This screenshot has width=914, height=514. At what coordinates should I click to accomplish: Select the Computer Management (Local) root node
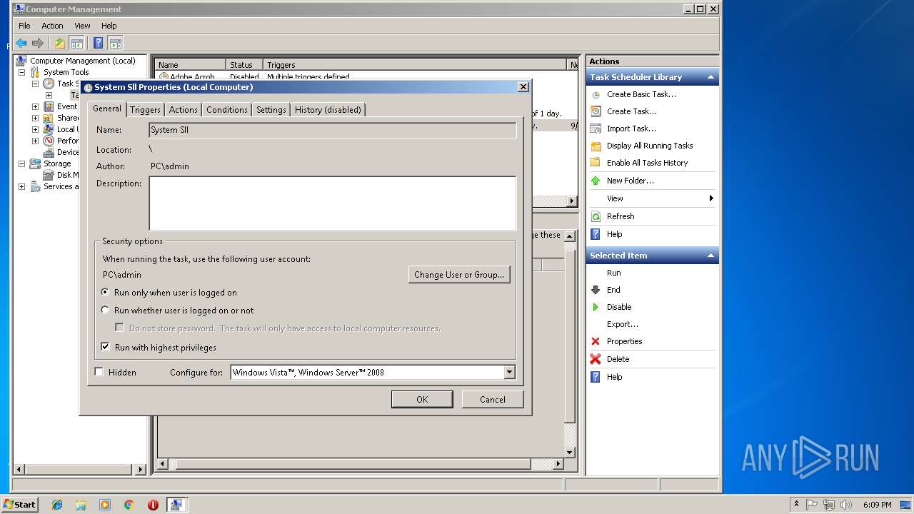pyautogui.click(x=82, y=61)
